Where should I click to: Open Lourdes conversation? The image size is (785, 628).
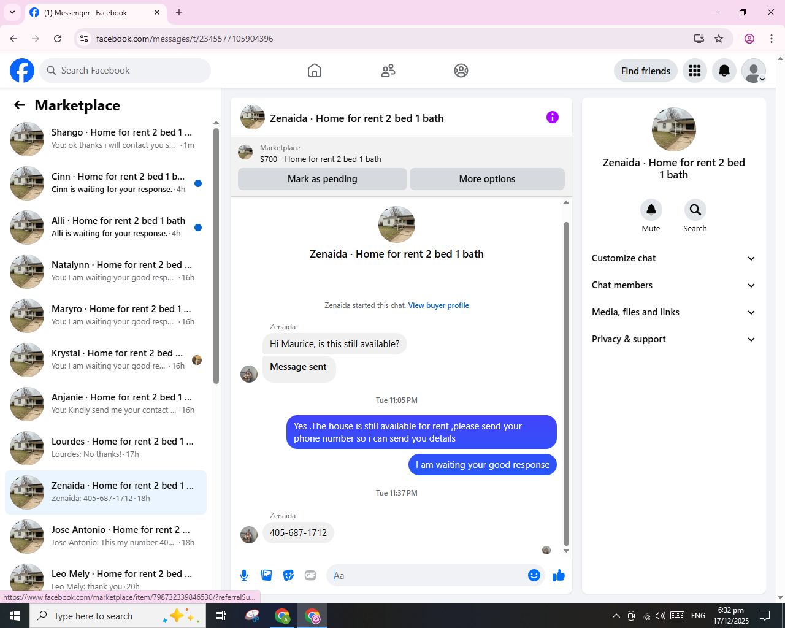(x=105, y=448)
